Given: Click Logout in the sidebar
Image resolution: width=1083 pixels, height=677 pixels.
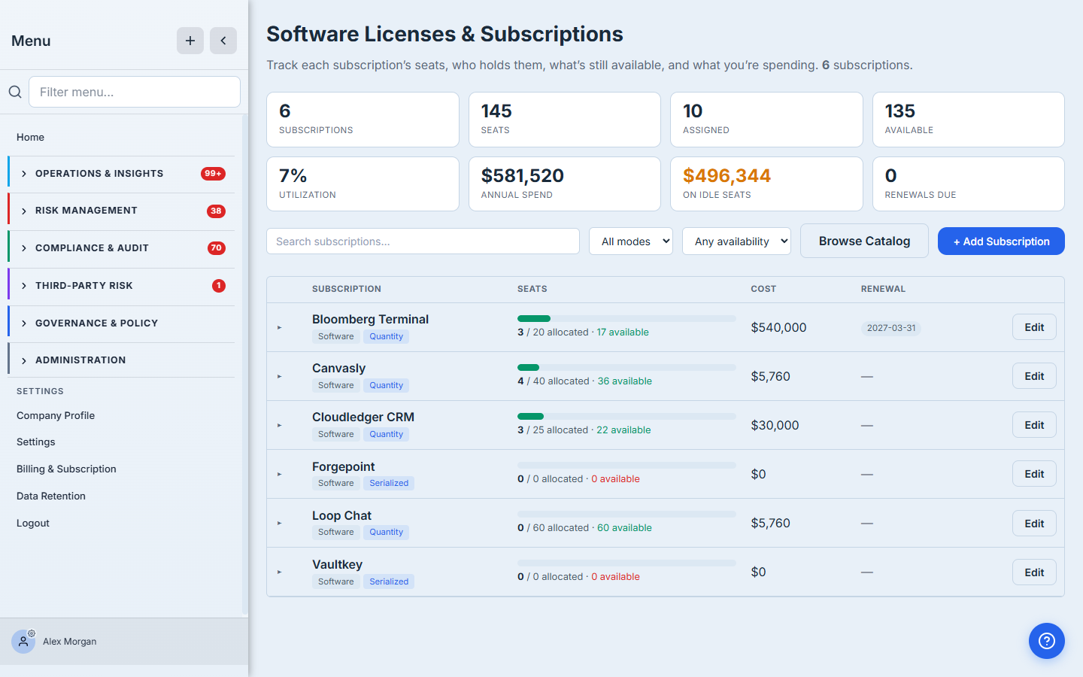Looking at the screenshot, I should (x=33, y=523).
